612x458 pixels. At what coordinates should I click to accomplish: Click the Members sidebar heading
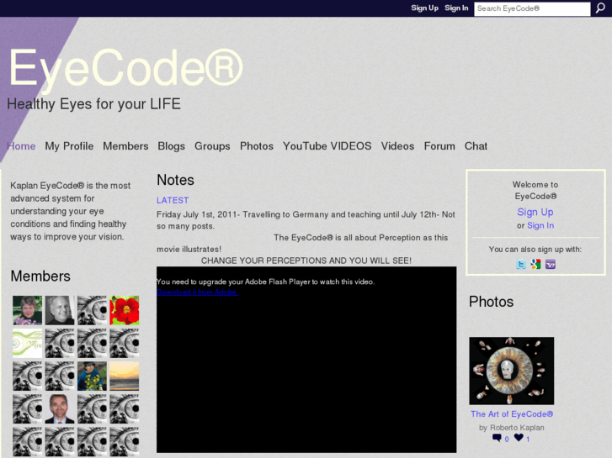click(40, 276)
